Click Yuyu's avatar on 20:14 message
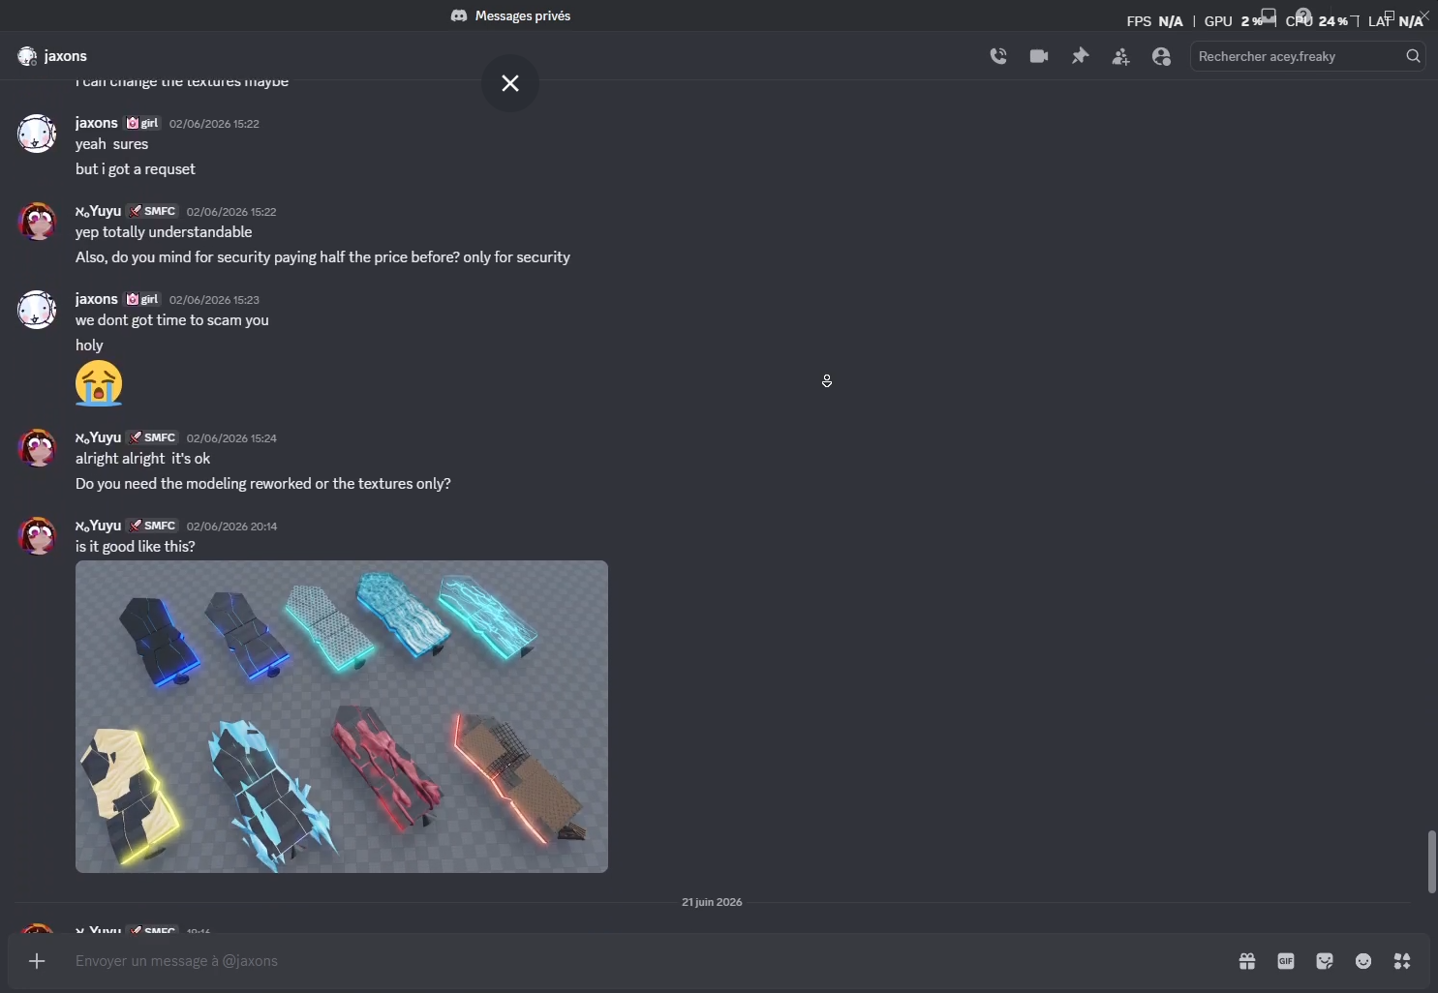 [x=37, y=535]
